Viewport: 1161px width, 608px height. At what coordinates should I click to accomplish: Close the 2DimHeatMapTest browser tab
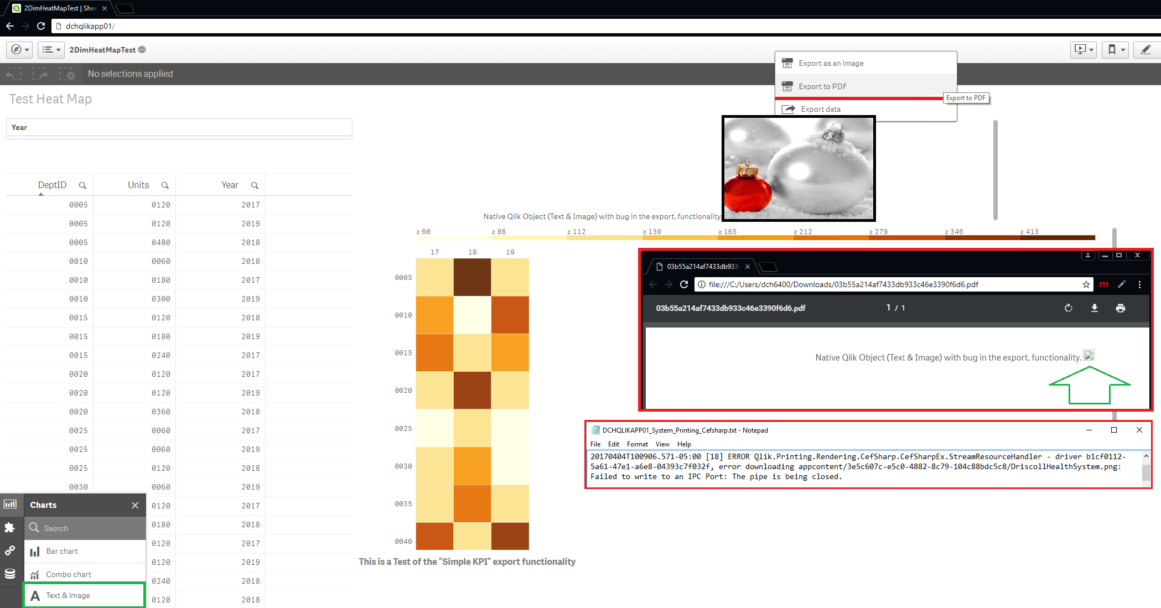105,8
